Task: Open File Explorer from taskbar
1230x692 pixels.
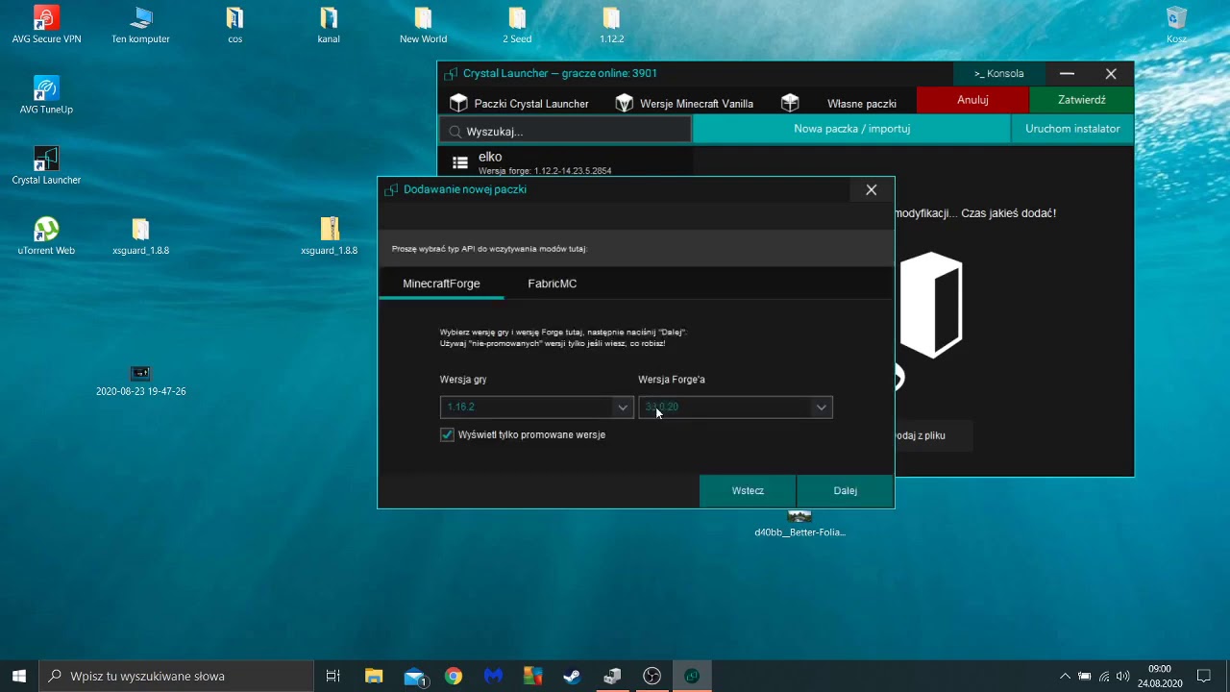Action: coord(374,676)
